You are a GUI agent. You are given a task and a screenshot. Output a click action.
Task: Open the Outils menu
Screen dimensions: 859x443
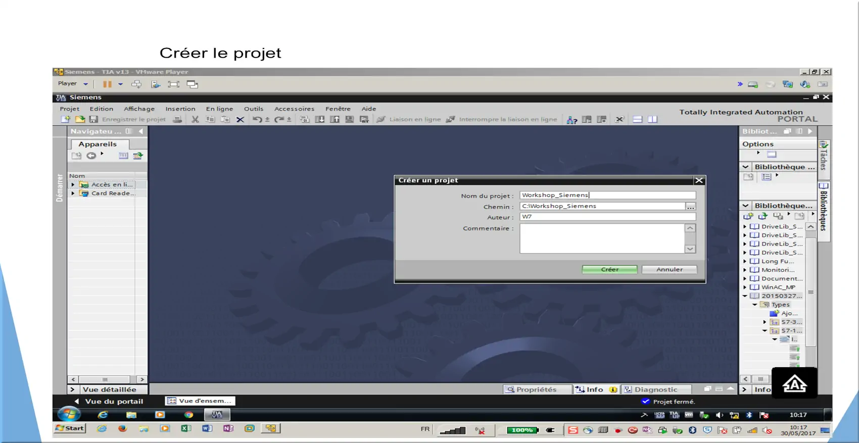pos(254,109)
